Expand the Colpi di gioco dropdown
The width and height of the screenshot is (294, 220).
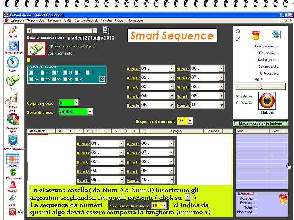(x=76, y=103)
